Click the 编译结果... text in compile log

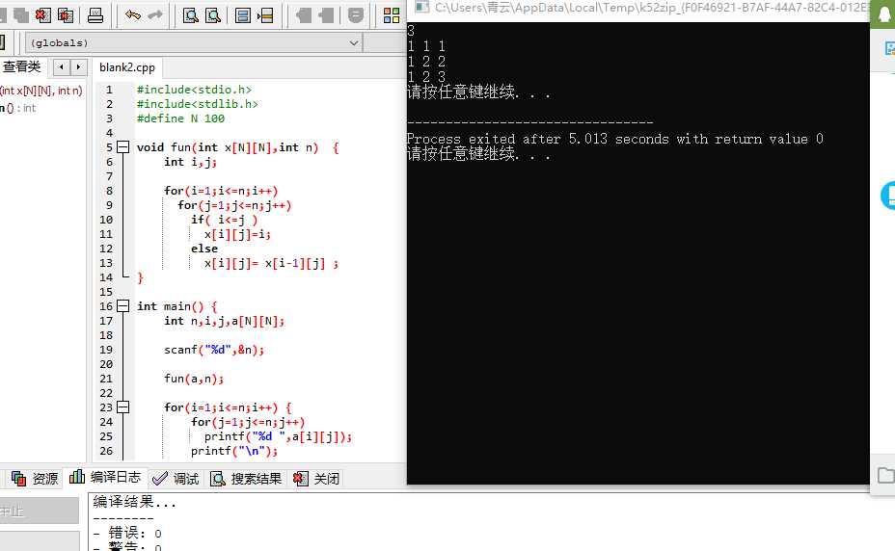coord(135,502)
